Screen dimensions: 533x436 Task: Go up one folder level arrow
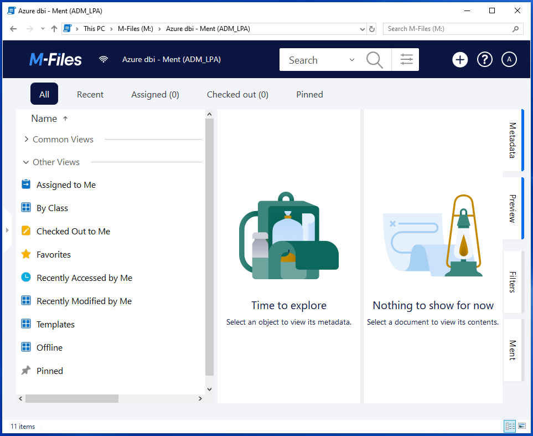click(54, 29)
